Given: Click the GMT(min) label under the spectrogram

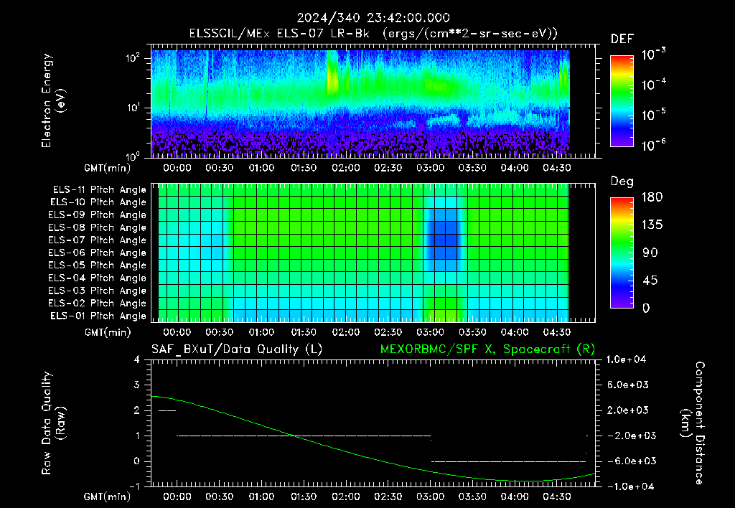Looking at the screenshot, I should point(108,168).
